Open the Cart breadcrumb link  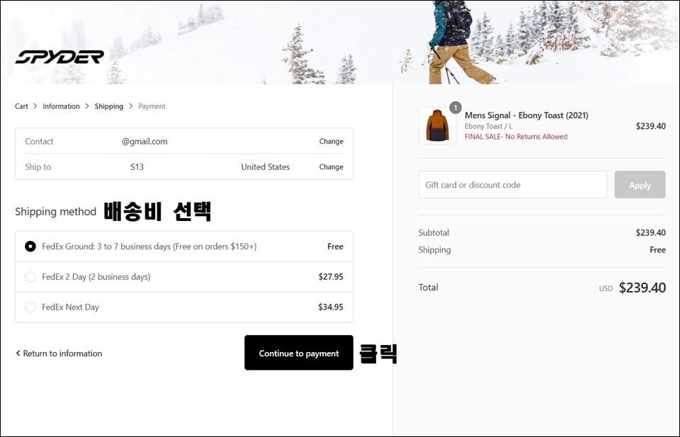[21, 106]
